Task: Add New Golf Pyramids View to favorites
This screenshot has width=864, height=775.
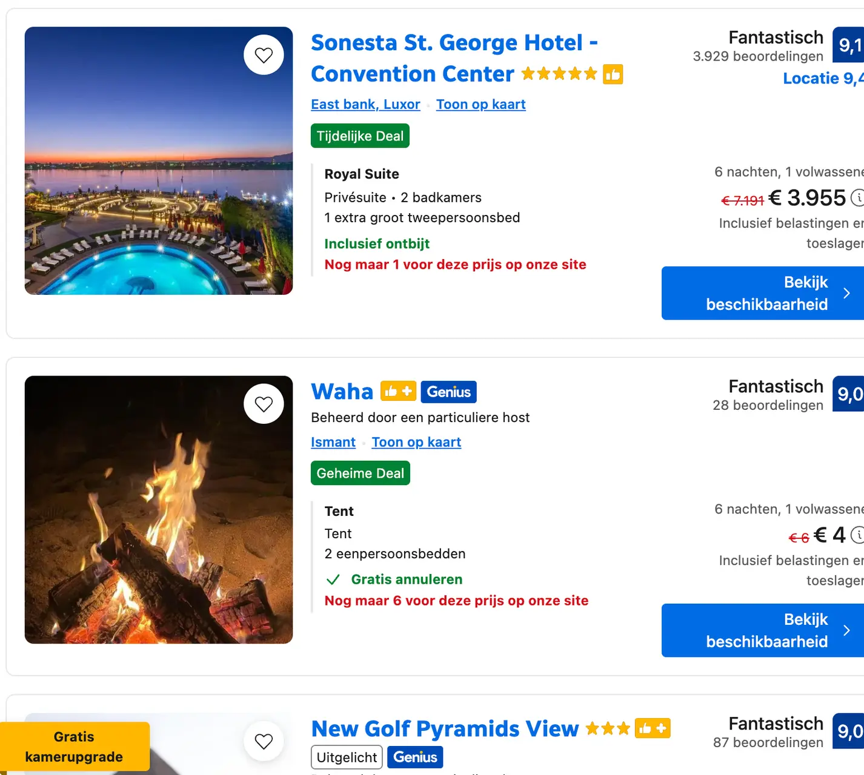Action: 264,741
